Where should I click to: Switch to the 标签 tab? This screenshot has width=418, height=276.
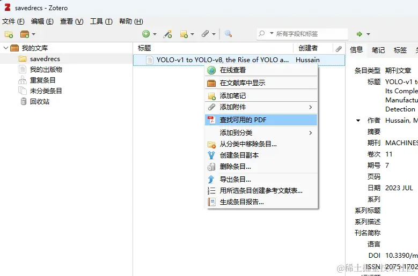(400, 50)
